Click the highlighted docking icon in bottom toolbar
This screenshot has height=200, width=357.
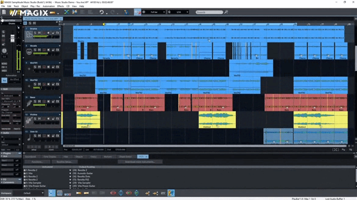52,193
